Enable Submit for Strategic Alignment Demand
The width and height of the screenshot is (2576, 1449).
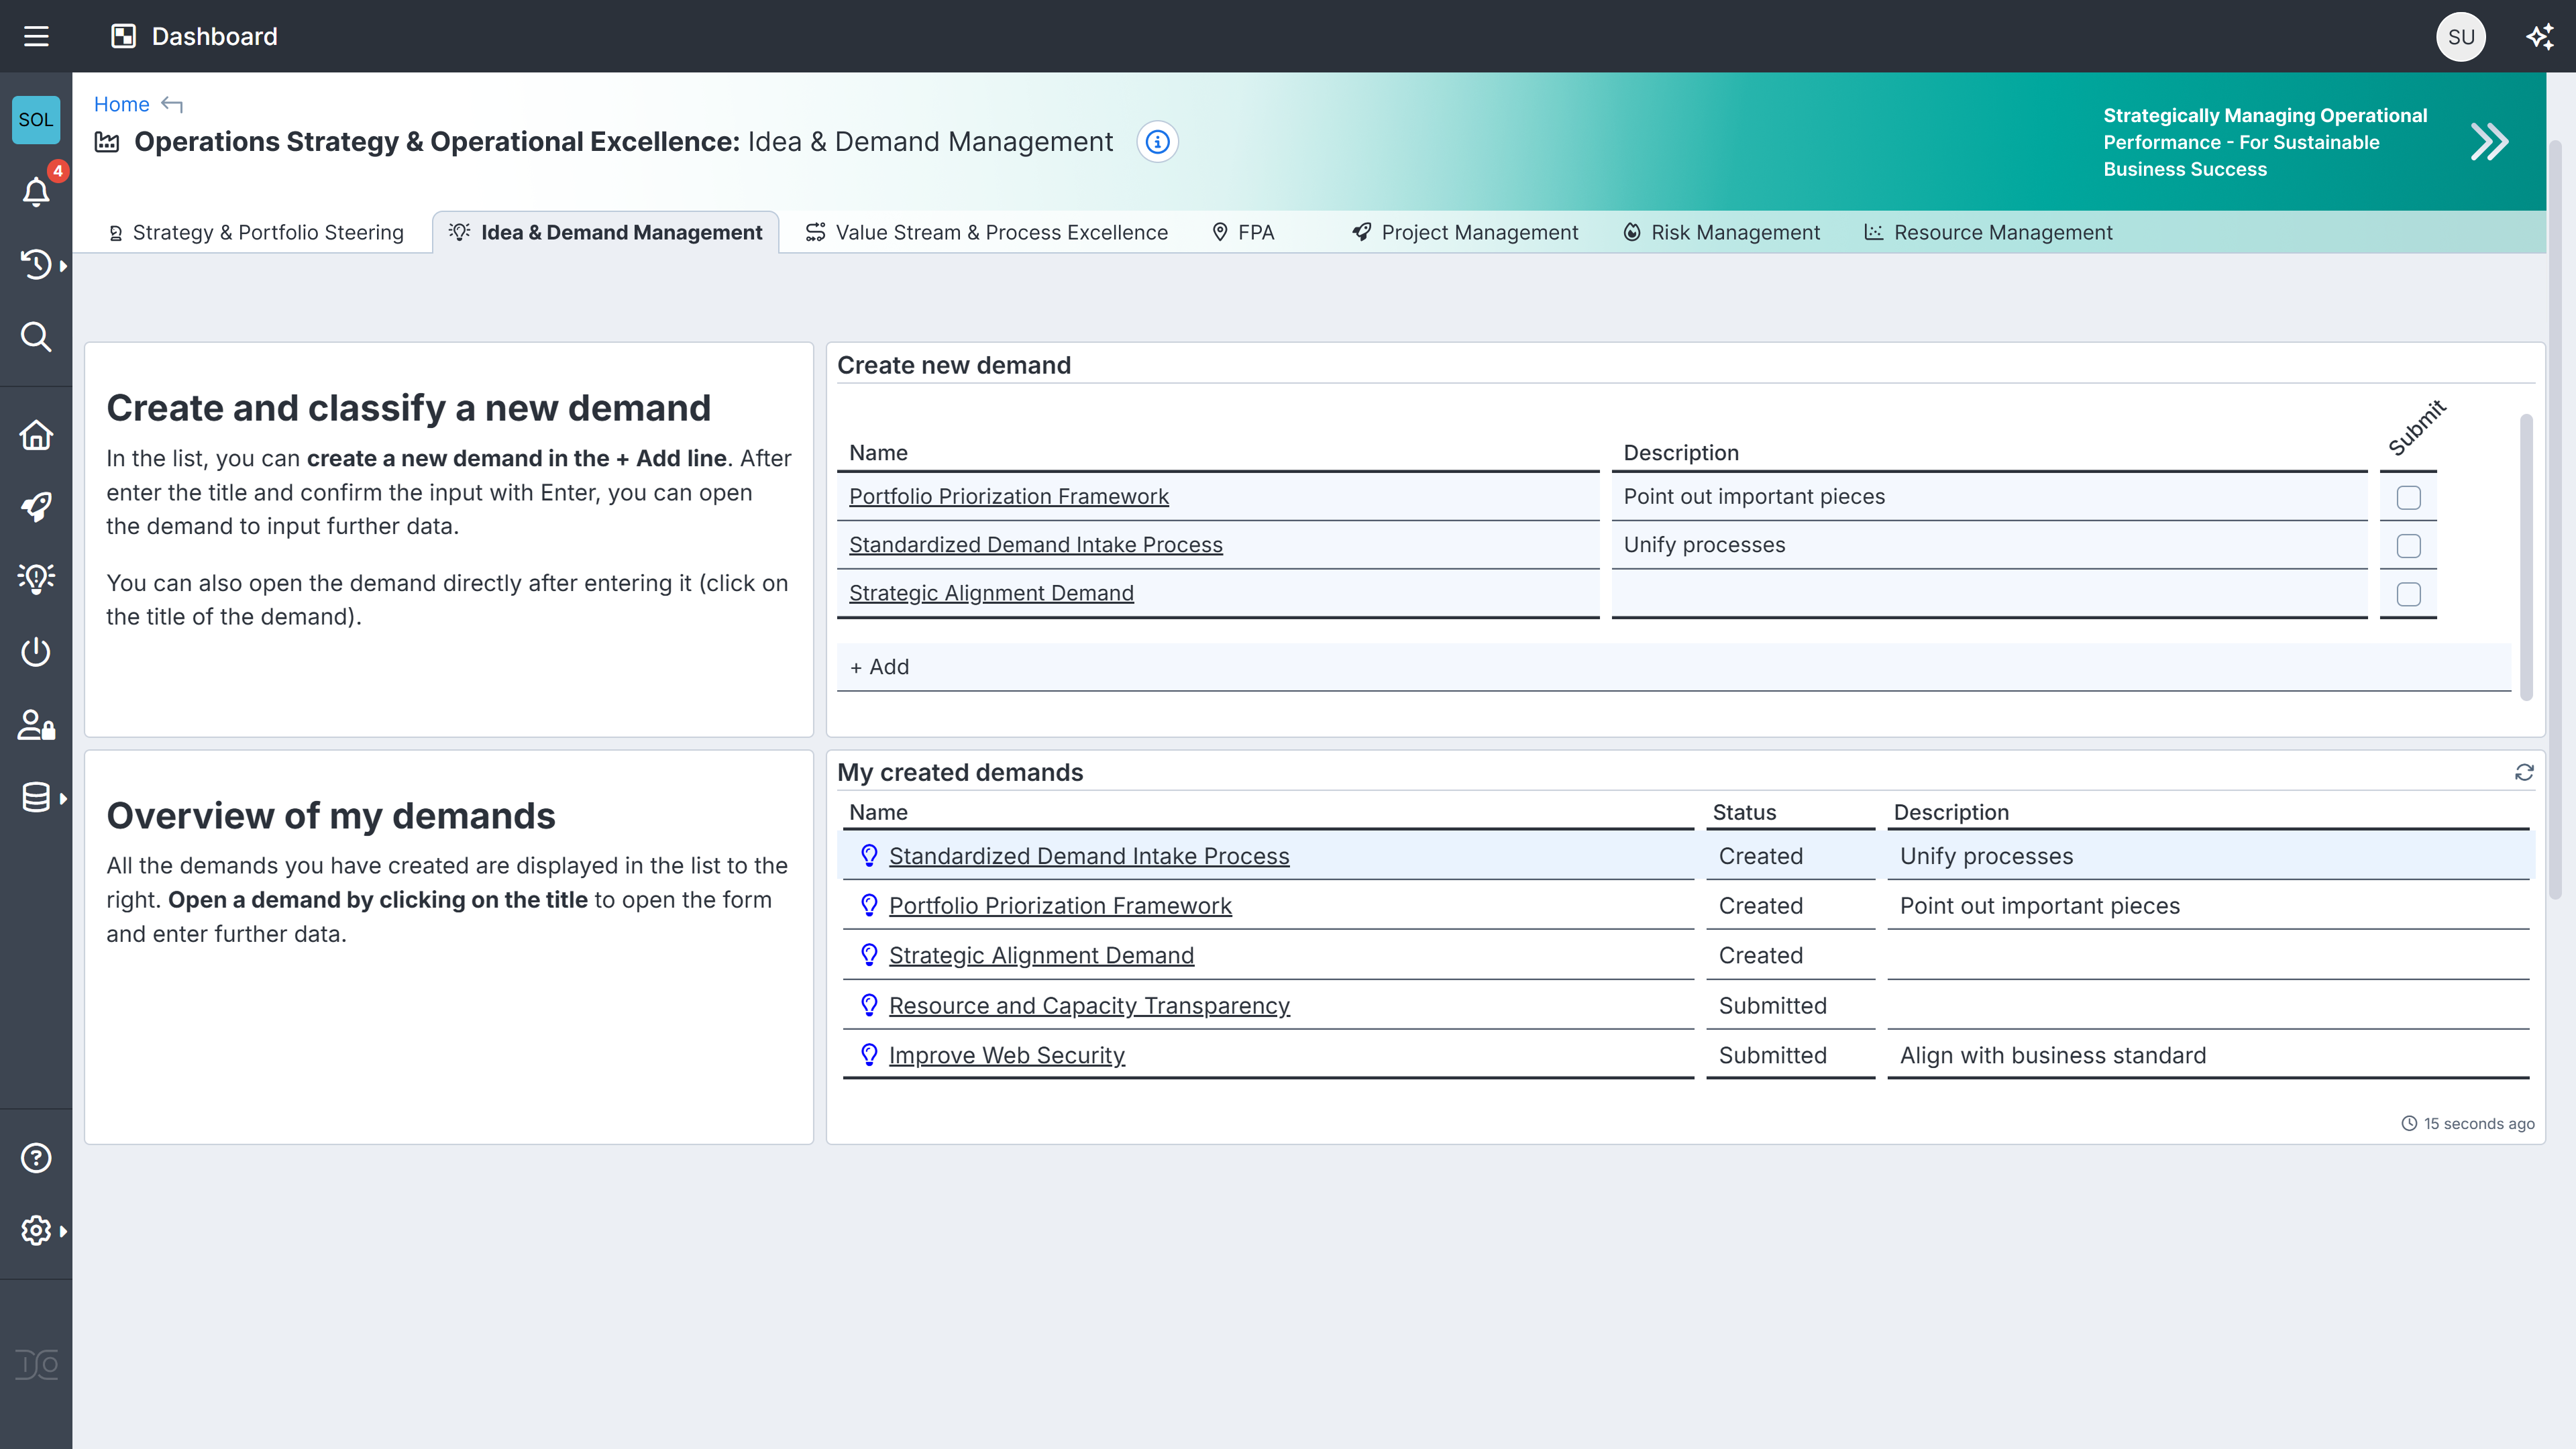2408,594
